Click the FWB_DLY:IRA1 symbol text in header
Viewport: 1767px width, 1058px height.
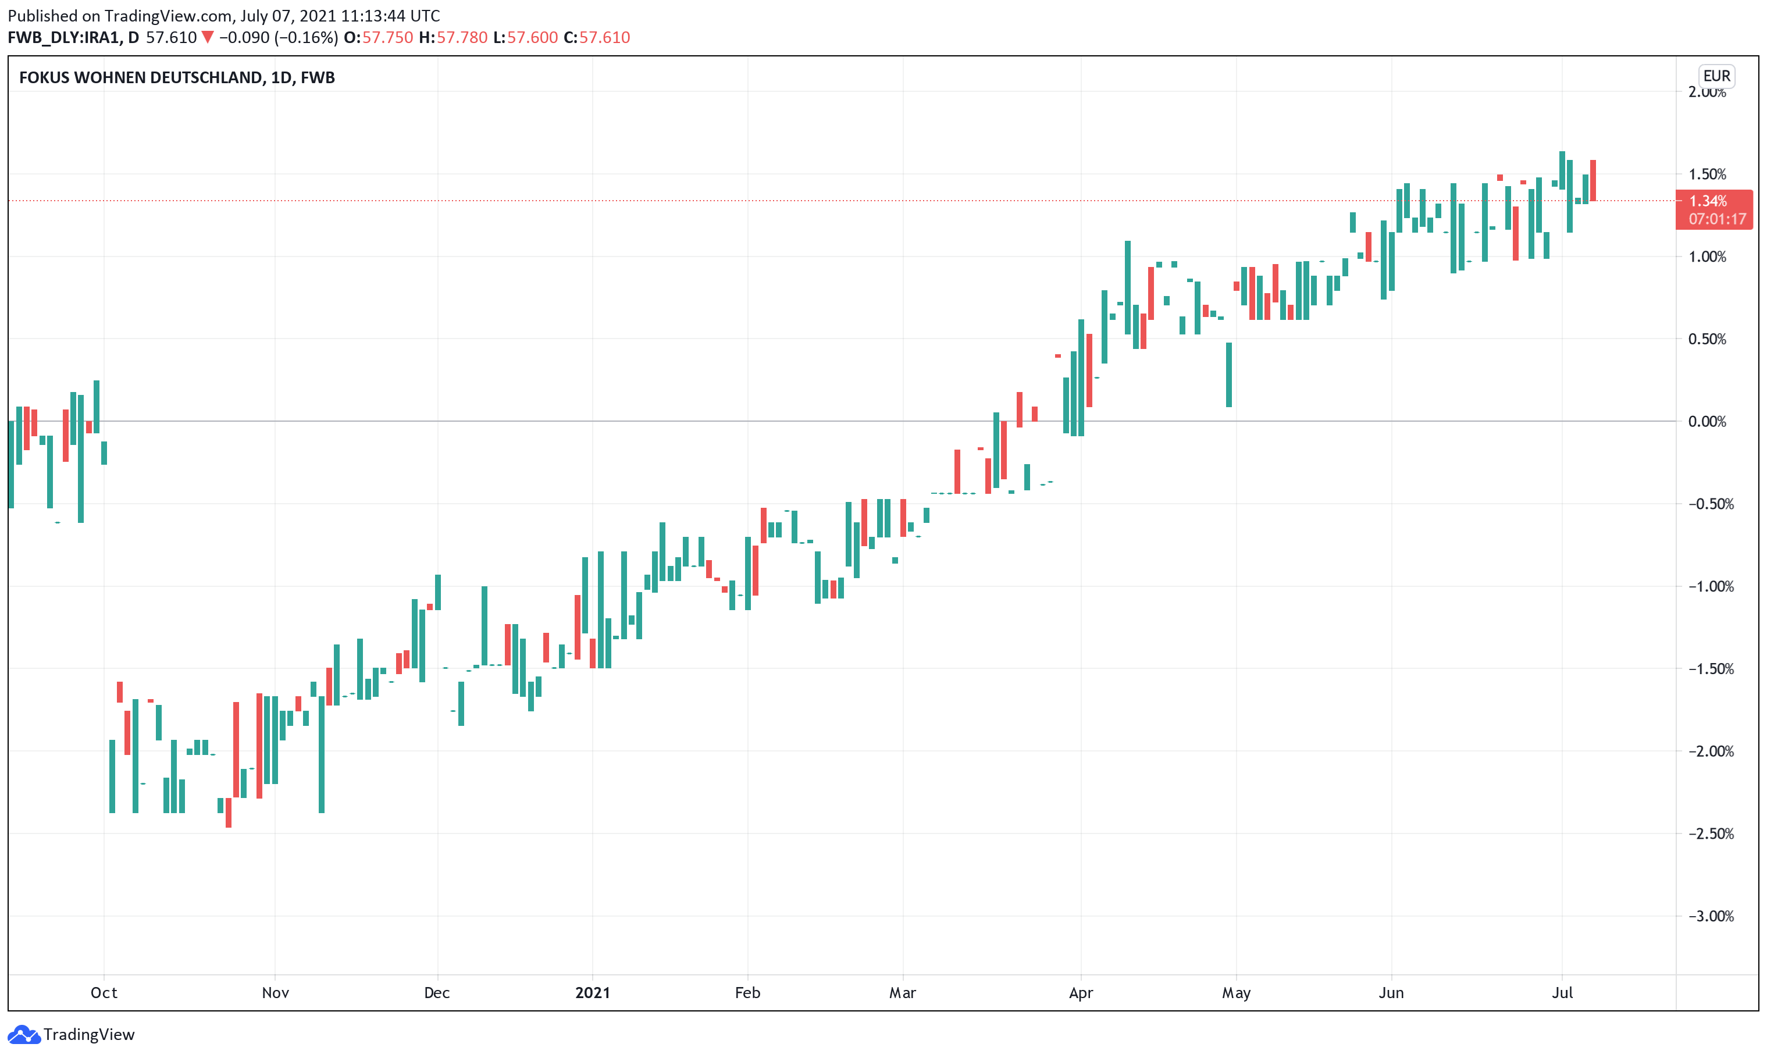[63, 37]
